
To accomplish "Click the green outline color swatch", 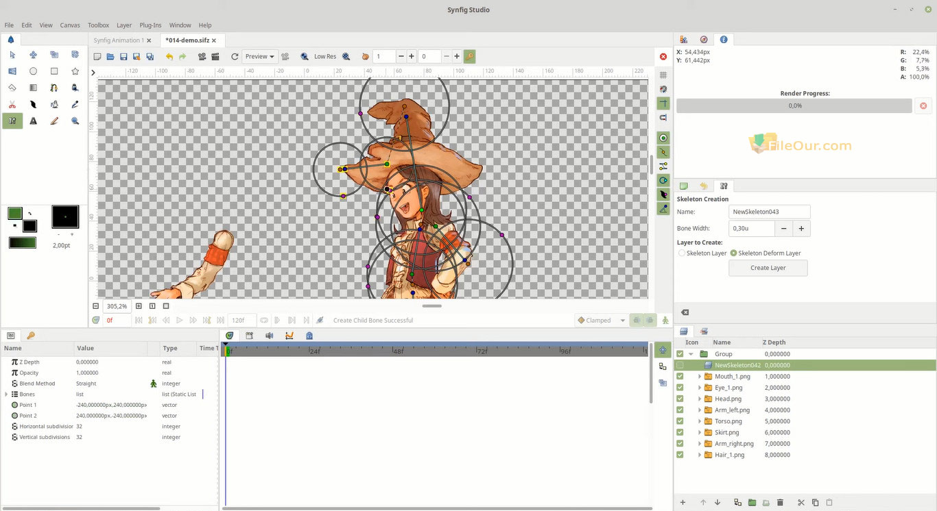I will [14, 213].
